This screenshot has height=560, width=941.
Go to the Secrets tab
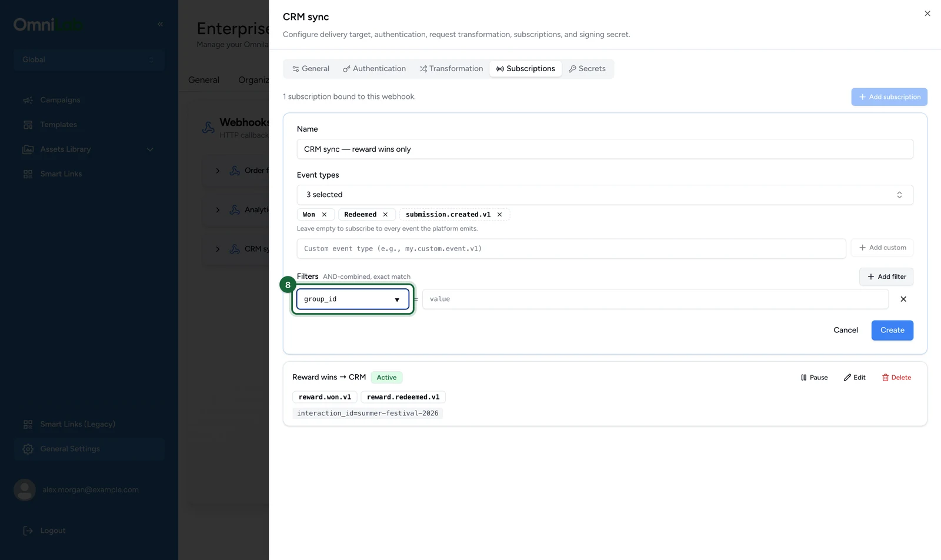(587, 69)
